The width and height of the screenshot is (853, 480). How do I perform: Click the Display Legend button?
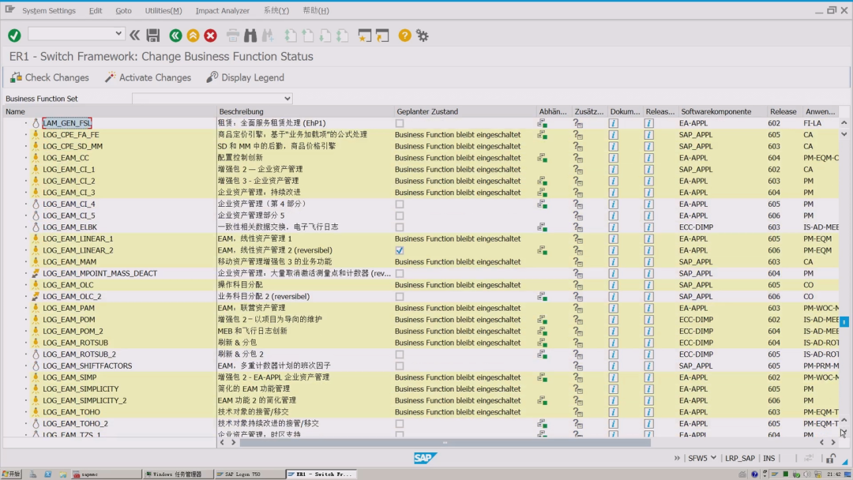[x=246, y=77]
